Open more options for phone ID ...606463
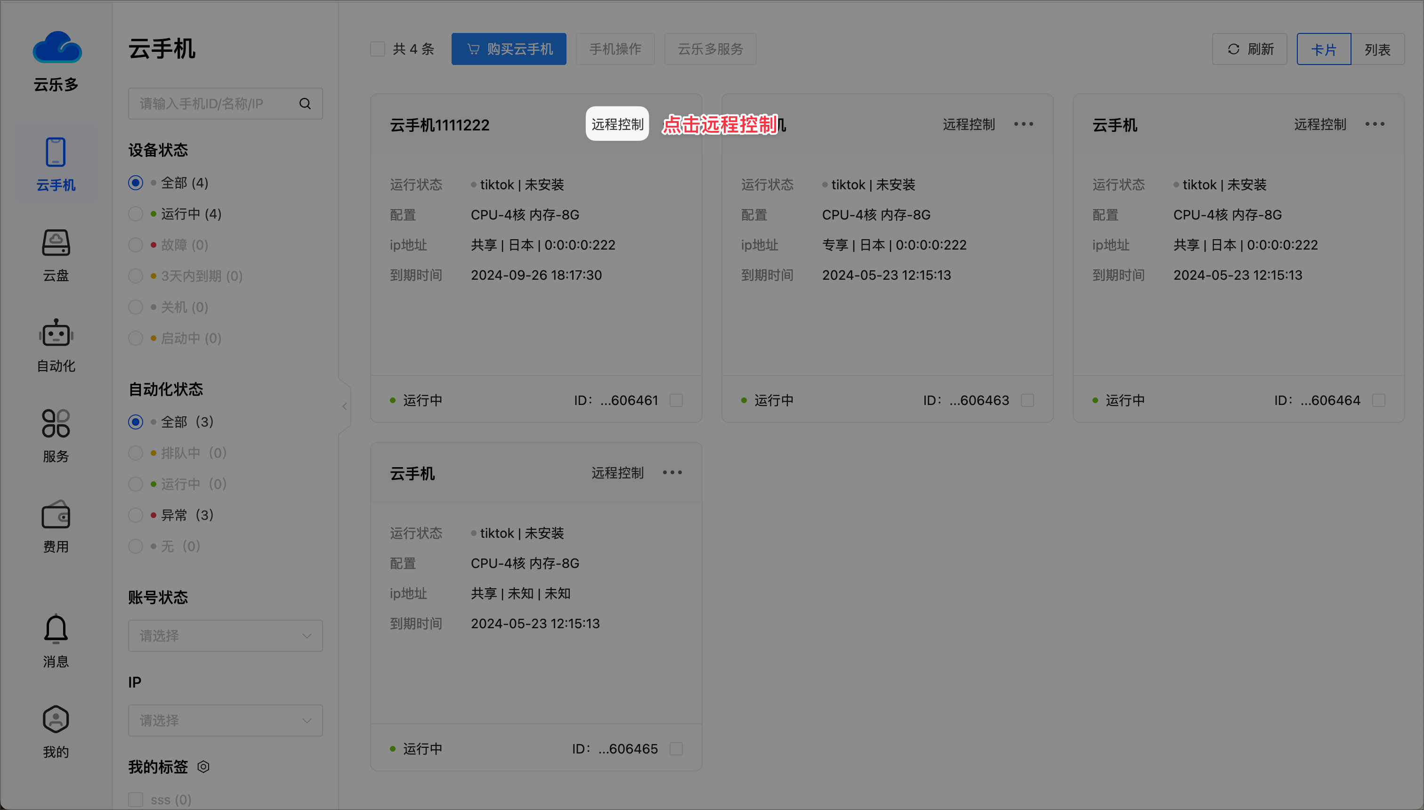This screenshot has height=810, width=1424. coord(1024,124)
